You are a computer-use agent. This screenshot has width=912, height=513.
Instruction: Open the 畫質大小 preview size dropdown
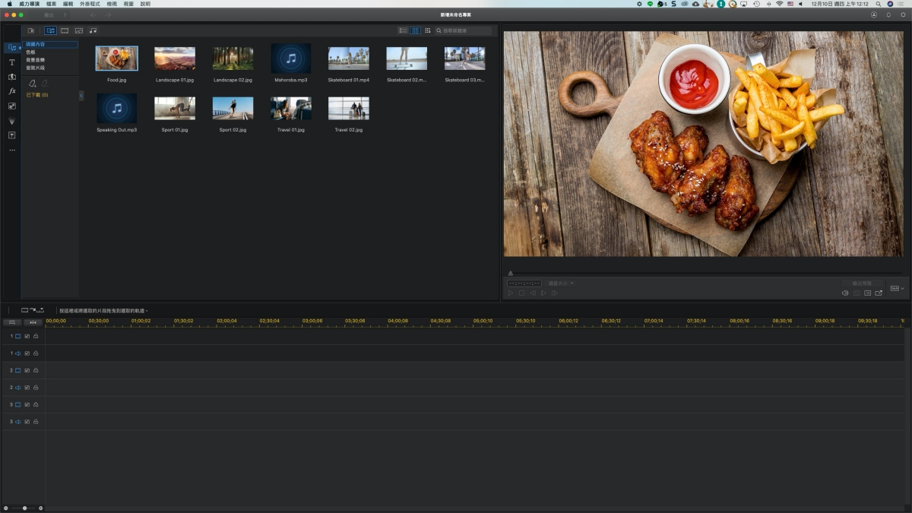point(561,283)
